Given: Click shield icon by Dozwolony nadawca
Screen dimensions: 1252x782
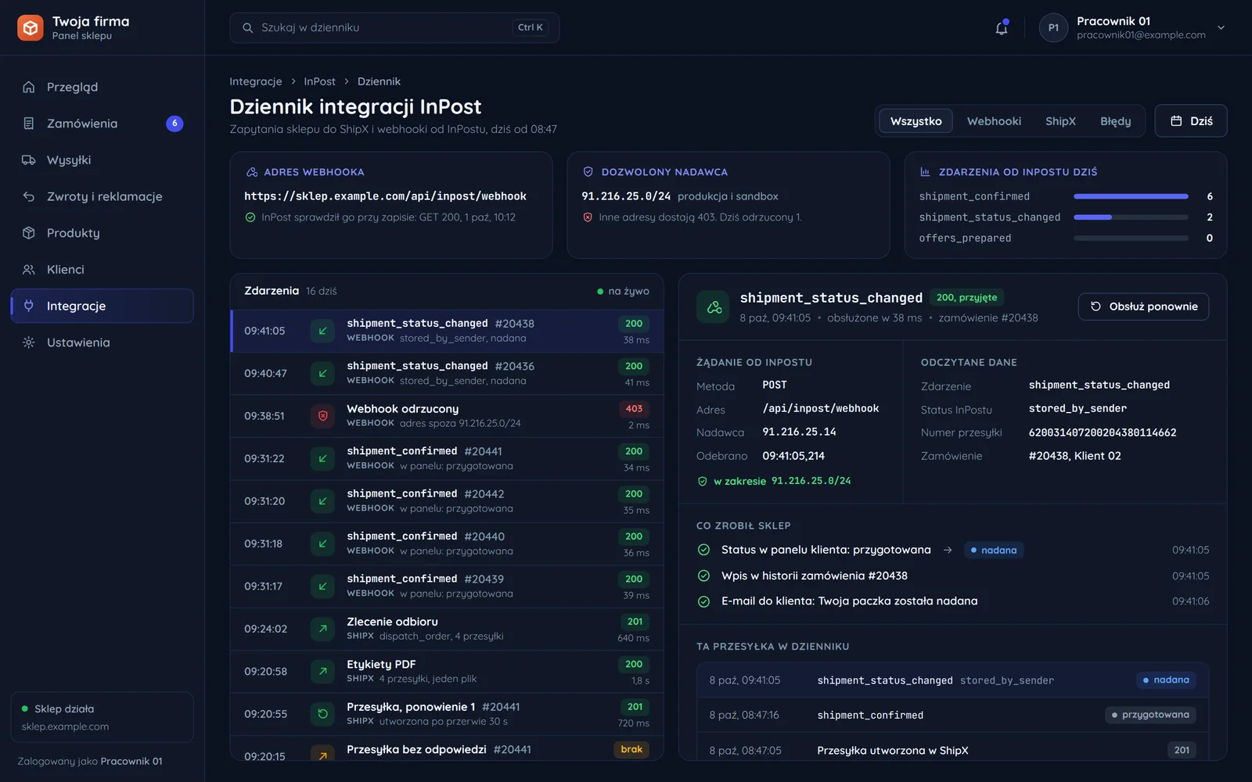Looking at the screenshot, I should [588, 172].
